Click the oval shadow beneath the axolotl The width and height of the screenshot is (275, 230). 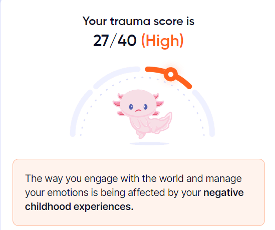tap(149, 144)
